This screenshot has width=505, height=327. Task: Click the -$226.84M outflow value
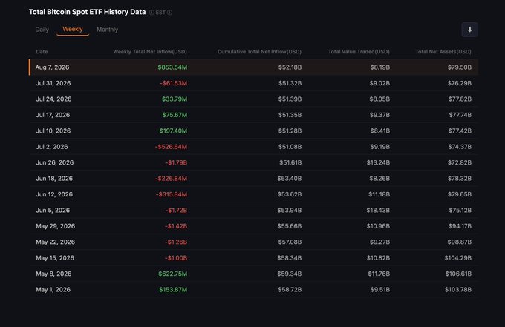pos(171,179)
